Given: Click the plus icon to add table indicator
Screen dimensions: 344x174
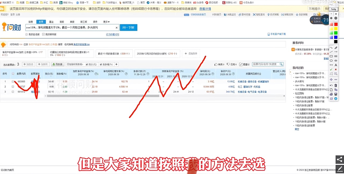Looking at the screenshot, I should point(116,64).
